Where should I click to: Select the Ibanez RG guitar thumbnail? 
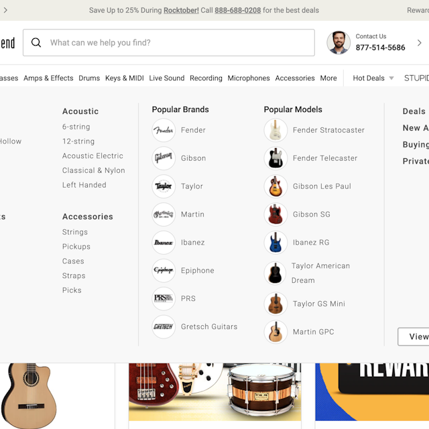tap(275, 243)
